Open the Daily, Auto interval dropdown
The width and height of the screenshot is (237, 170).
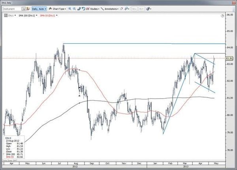(x=39, y=9)
